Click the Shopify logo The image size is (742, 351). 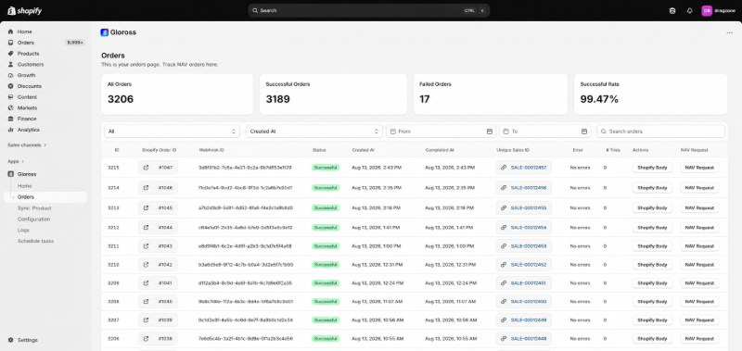[x=25, y=10]
